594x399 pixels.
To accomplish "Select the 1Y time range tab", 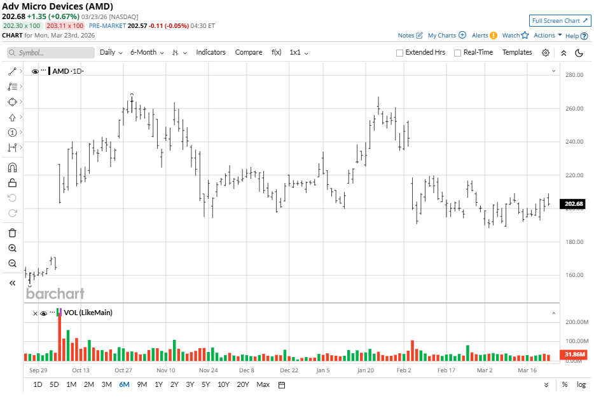I will pyautogui.click(x=158, y=384).
